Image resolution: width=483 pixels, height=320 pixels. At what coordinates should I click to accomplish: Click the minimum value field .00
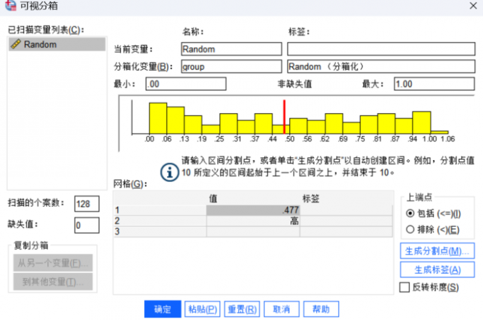coord(186,84)
